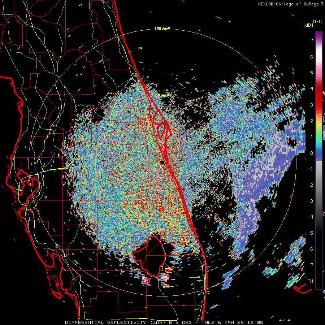This screenshot has width=325, height=325.
Task: Click the -6 value on color scale
Action: (310, 249)
